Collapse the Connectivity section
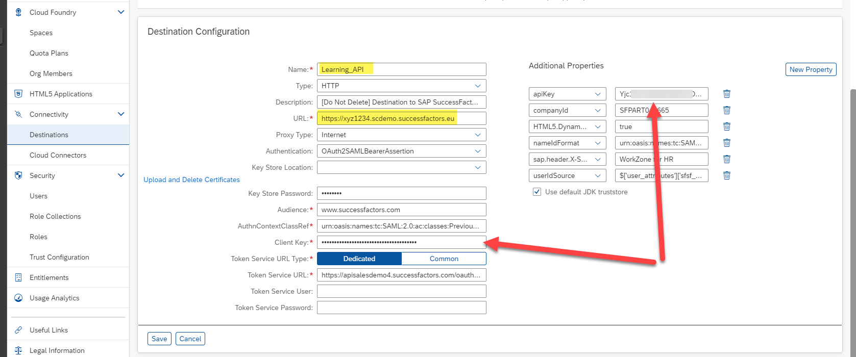856x357 pixels. click(x=121, y=114)
